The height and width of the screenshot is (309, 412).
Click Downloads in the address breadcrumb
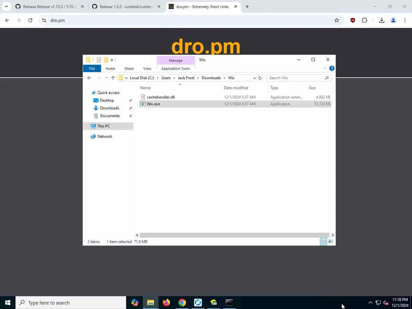(211, 78)
